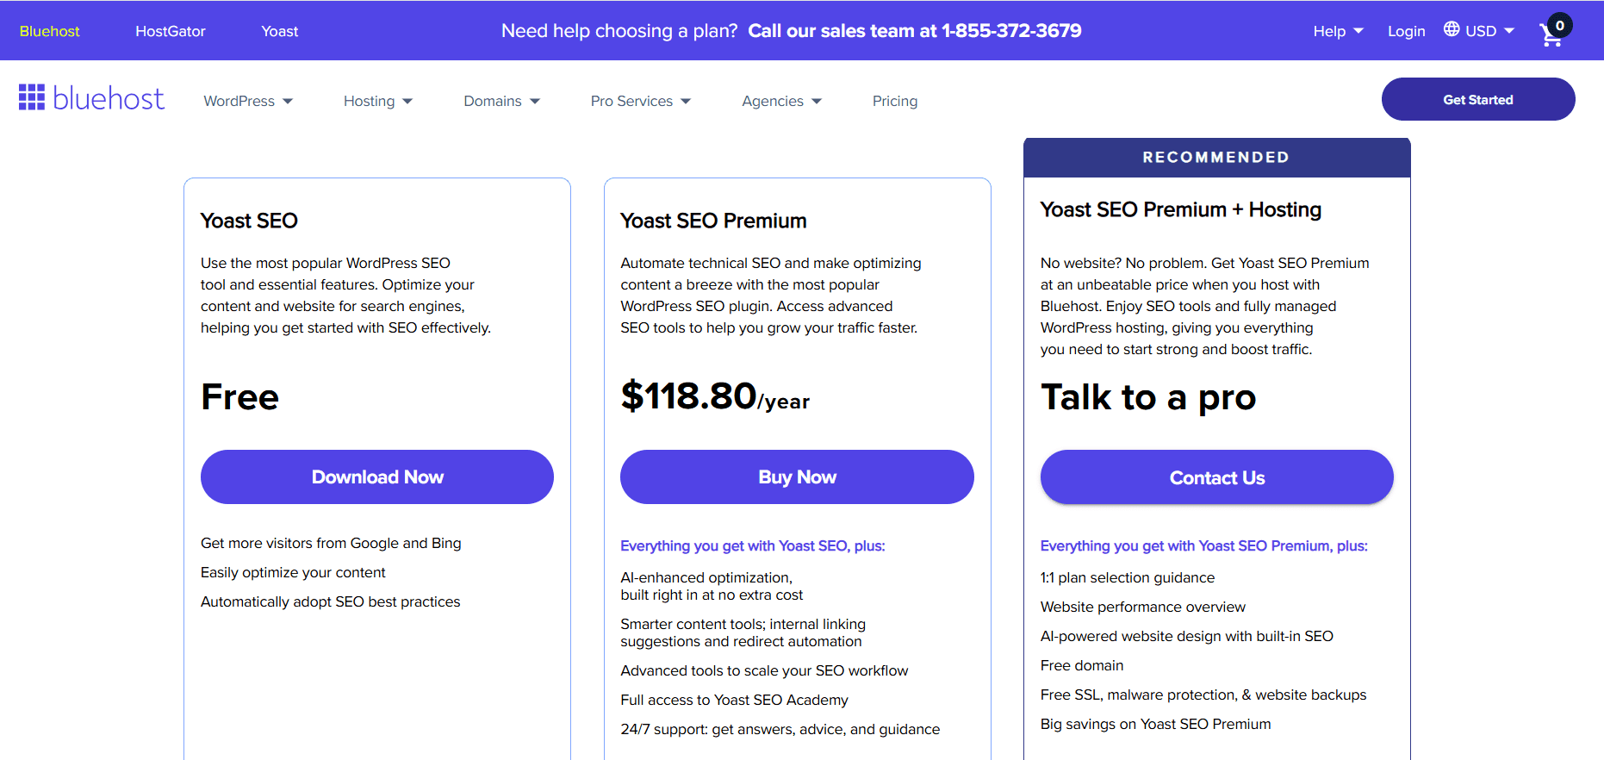Switch to the HostGator brand tab
Viewport: 1604px width, 760px height.
[x=170, y=30]
